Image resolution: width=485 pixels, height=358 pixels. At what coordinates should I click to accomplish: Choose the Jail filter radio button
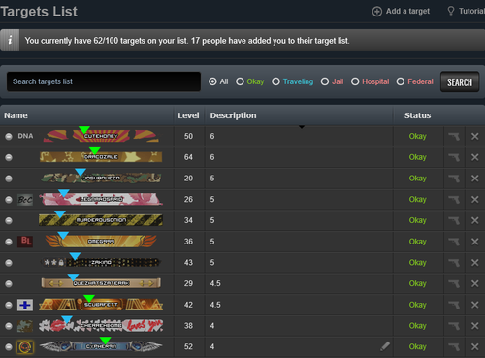pyautogui.click(x=325, y=81)
